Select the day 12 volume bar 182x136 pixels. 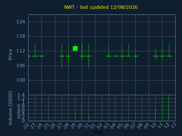[x=169, y=109]
